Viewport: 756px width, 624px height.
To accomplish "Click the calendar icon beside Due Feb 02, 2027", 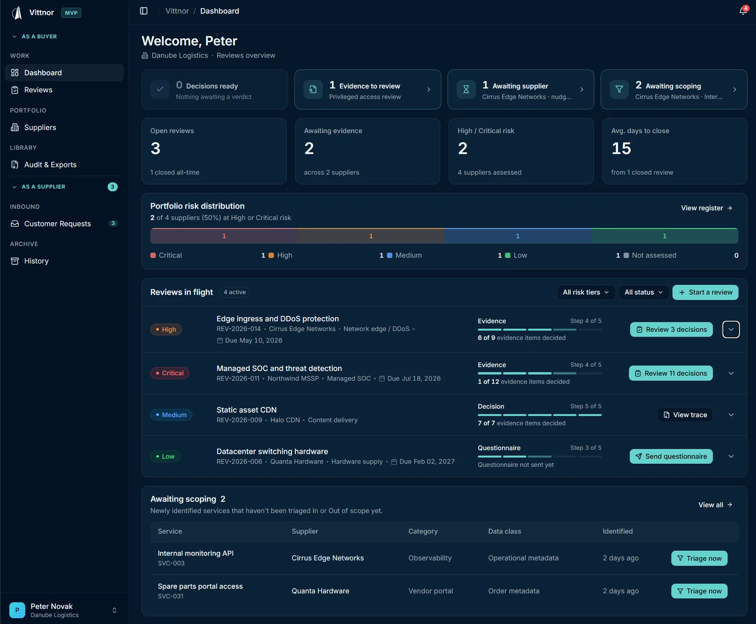I will point(394,462).
